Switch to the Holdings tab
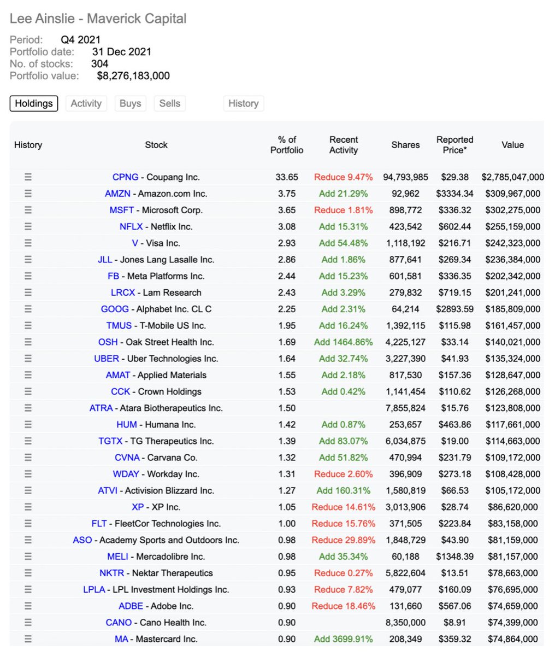The width and height of the screenshot is (555, 656). (34, 103)
